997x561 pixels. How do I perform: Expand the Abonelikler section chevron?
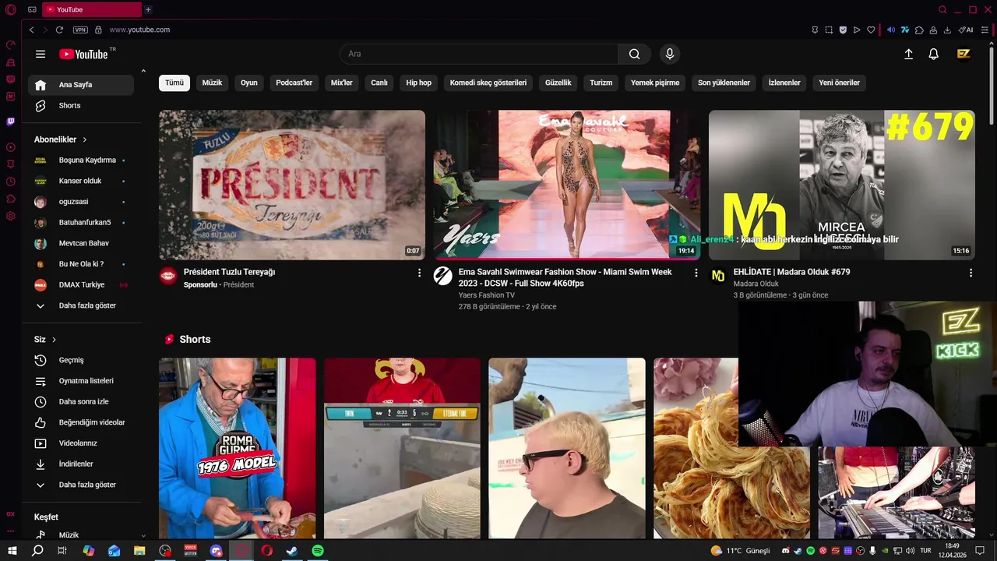coord(85,139)
